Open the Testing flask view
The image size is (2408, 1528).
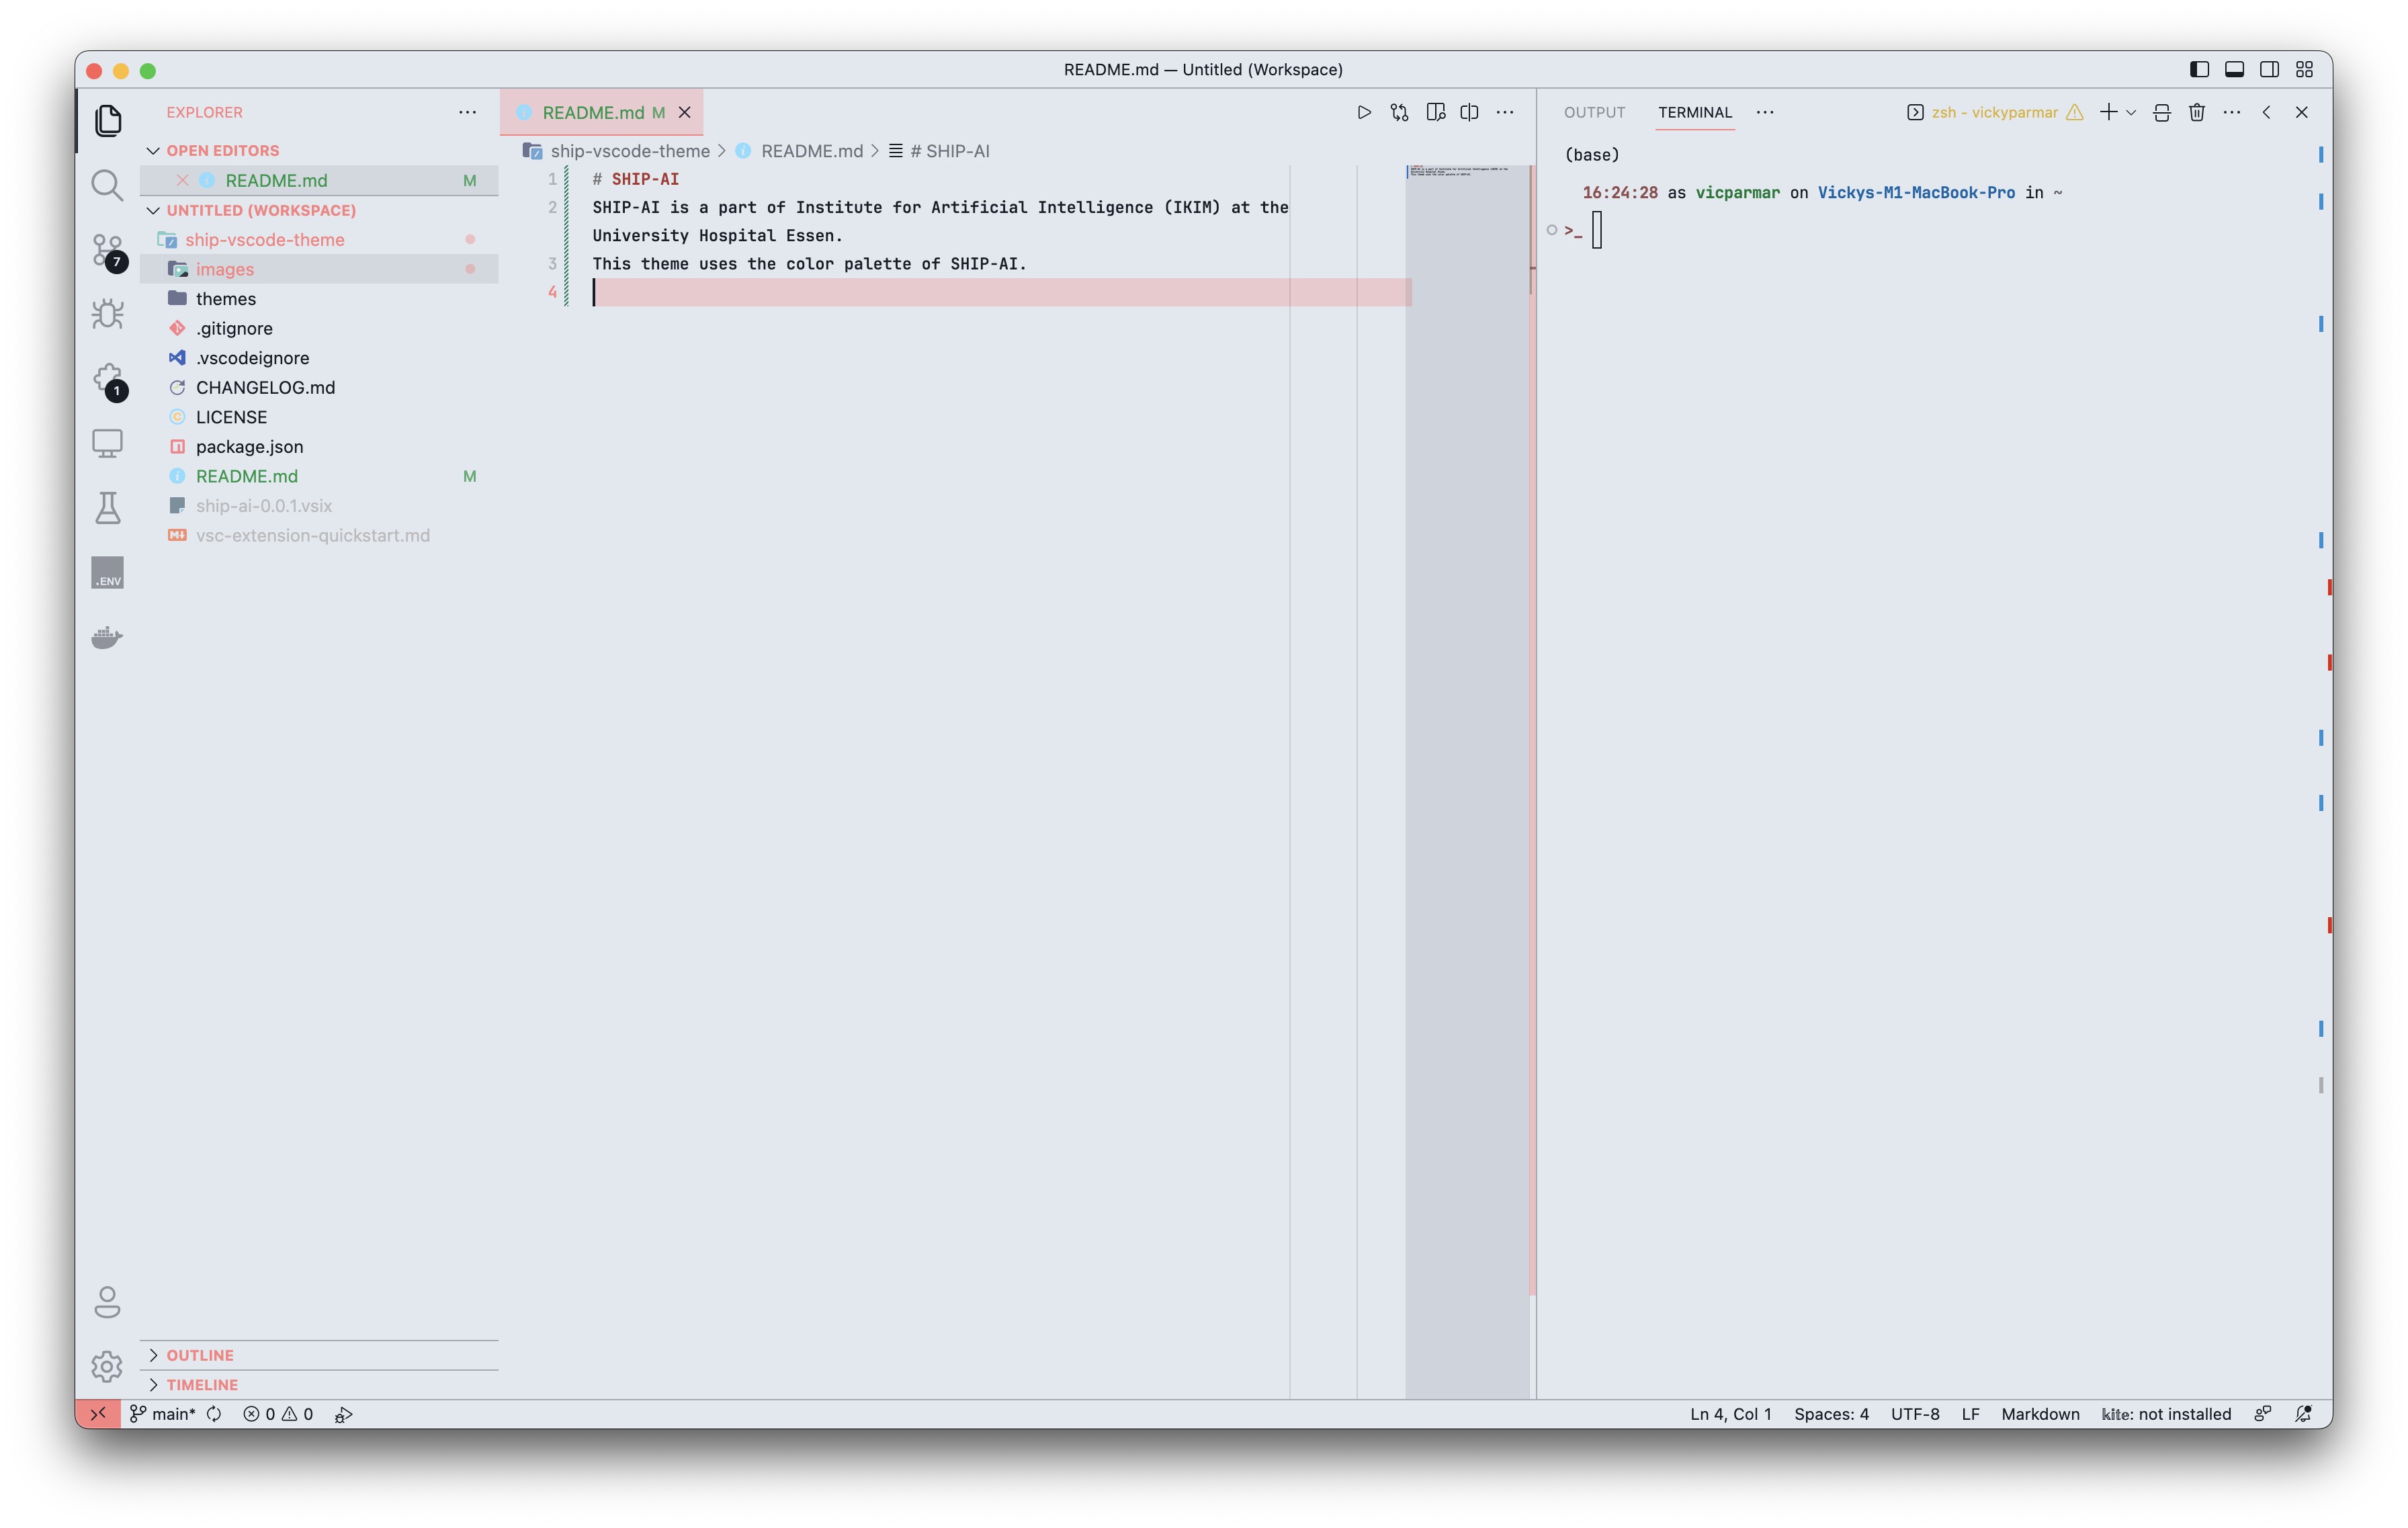(107, 508)
